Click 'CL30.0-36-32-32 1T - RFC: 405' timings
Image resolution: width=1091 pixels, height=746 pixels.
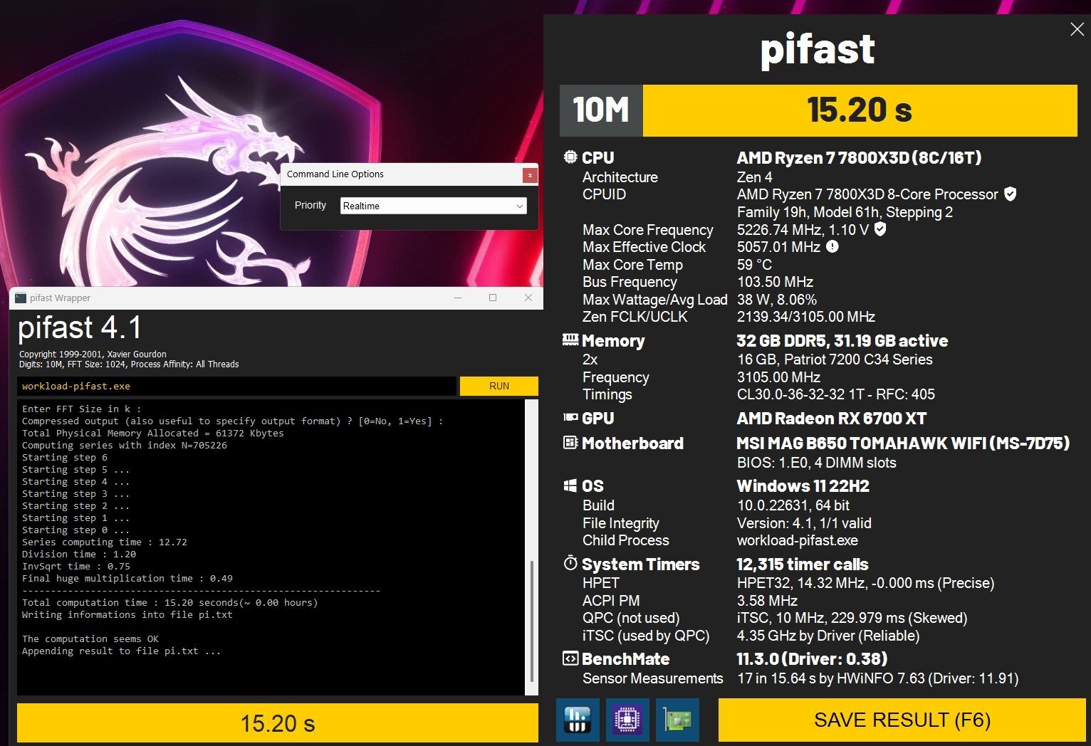click(x=836, y=394)
